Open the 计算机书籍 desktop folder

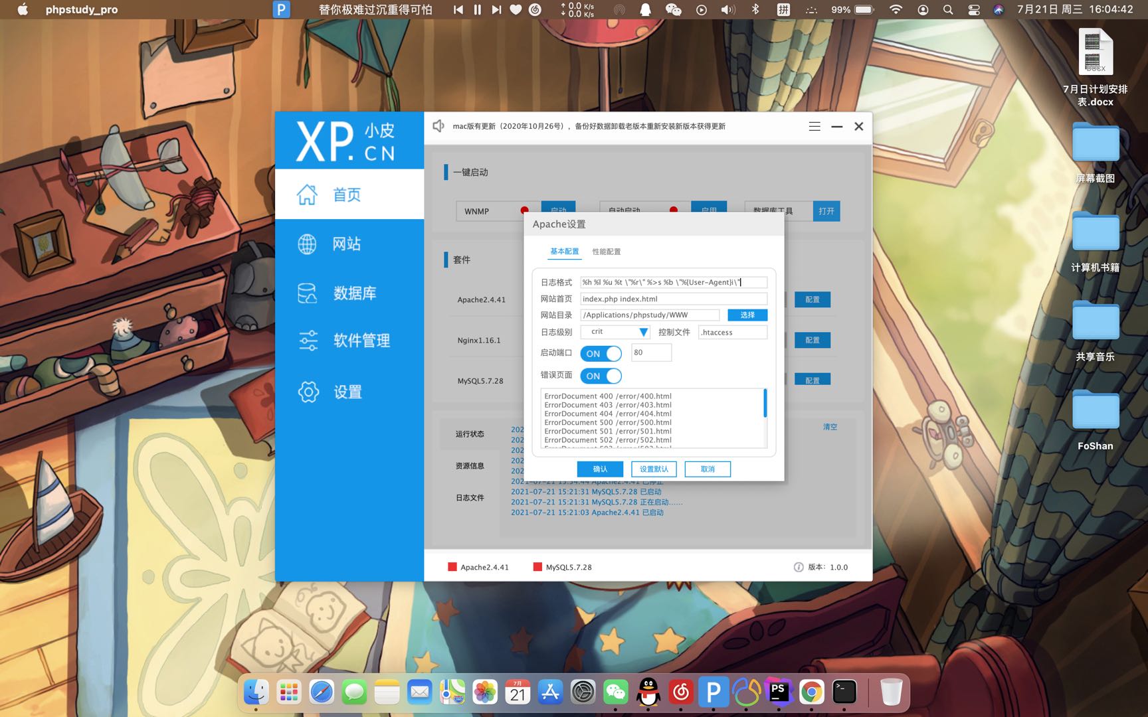pyautogui.click(x=1095, y=241)
